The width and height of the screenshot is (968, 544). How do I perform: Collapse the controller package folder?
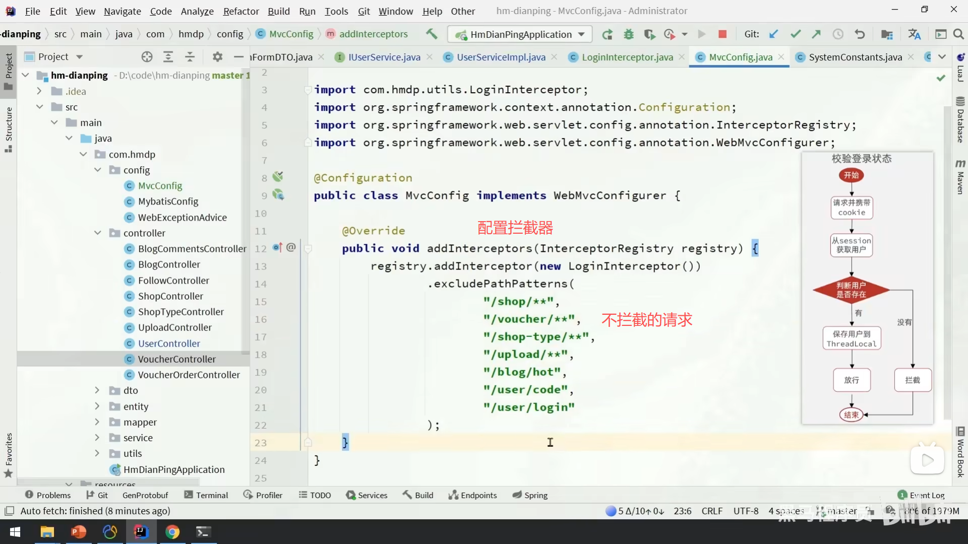pyautogui.click(x=97, y=233)
